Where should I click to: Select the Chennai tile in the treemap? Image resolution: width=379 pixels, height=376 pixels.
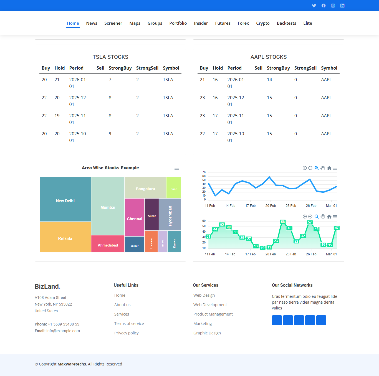click(135, 217)
